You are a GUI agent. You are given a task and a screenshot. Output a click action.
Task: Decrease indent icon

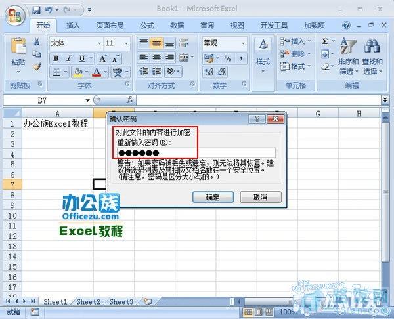click(144, 72)
